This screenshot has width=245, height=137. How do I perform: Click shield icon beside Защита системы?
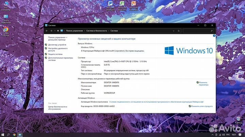[46, 54]
